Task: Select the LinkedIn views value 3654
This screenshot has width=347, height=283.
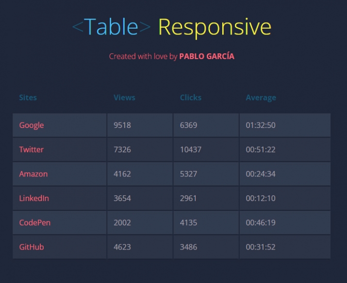Action: 122,198
